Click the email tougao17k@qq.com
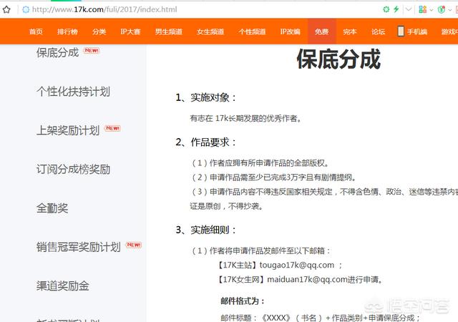This screenshot has width=458, height=322. click(x=297, y=265)
